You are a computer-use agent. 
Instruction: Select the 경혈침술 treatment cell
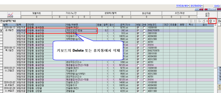[x=81, y=91]
